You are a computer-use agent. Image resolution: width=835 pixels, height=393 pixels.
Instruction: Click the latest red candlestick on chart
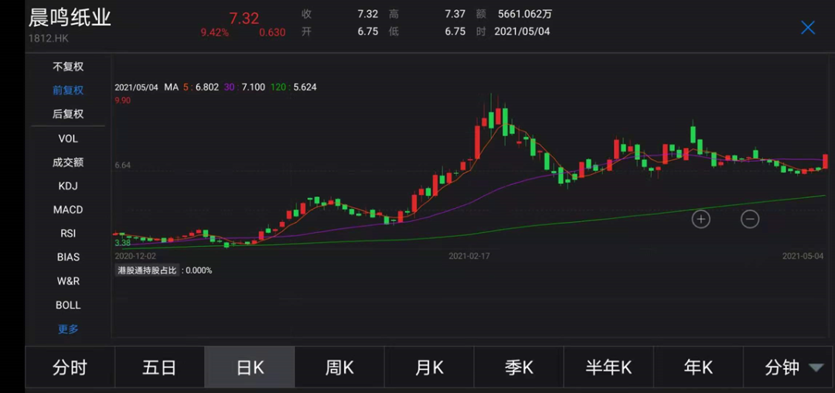(825, 162)
